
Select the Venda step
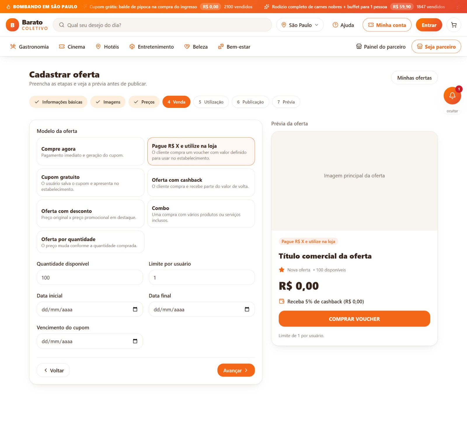pos(176,102)
